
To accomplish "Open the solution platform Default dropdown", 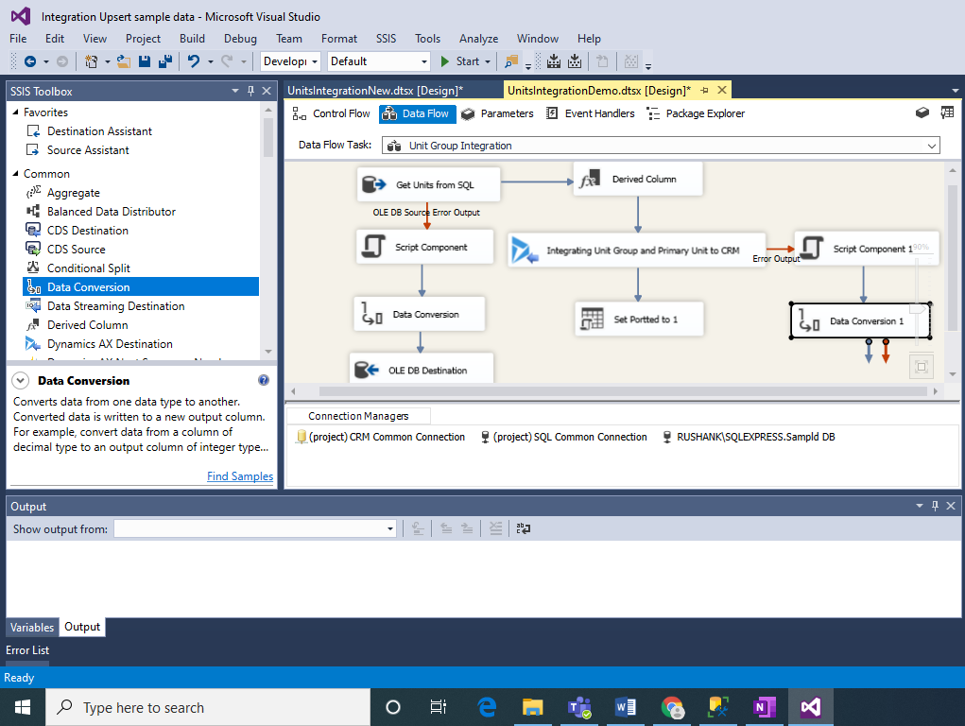I will pyautogui.click(x=378, y=60).
